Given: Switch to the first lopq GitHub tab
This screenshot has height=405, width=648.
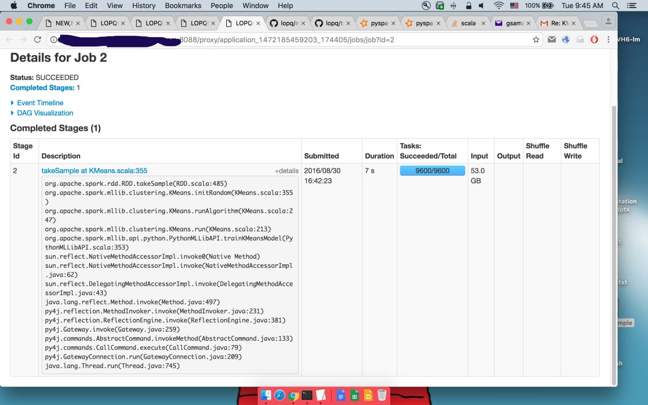Looking at the screenshot, I should [287, 23].
